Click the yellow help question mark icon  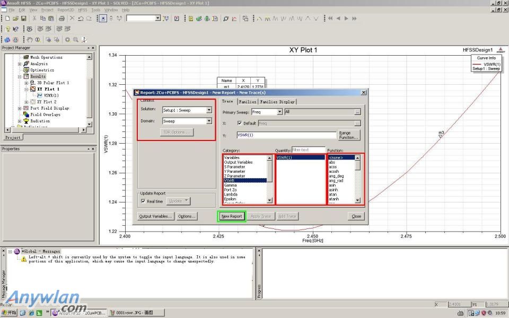7,29
